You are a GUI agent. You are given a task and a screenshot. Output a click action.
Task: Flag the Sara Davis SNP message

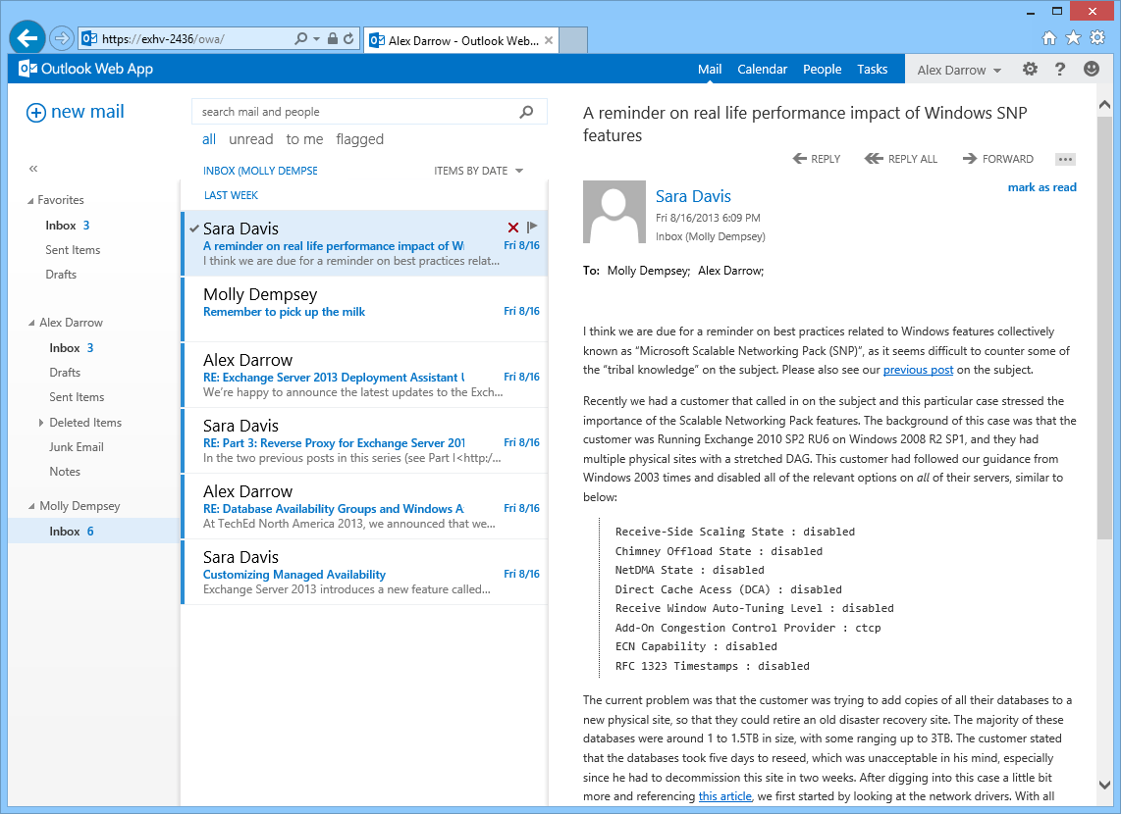[532, 227]
